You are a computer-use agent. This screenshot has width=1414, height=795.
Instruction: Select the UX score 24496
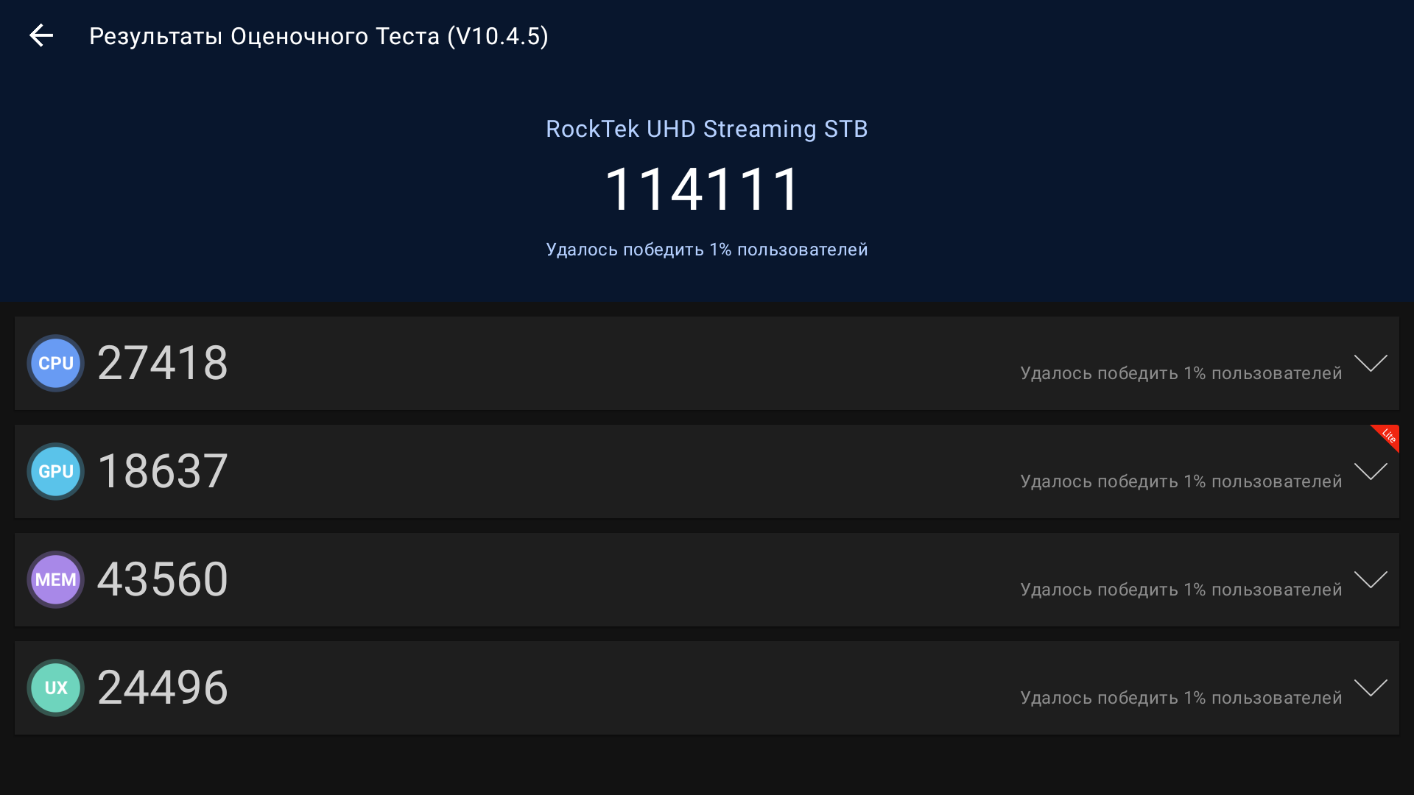click(162, 688)
